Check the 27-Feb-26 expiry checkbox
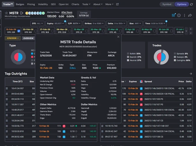The height and width of the screenshot is (146, 196). pos(53,31)
